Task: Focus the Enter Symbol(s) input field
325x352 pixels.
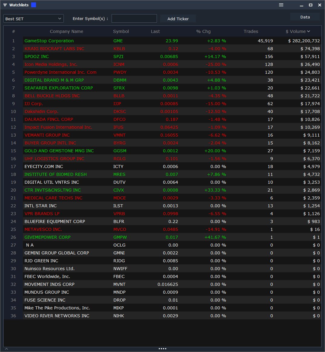Action: click(x=134, y=19)
